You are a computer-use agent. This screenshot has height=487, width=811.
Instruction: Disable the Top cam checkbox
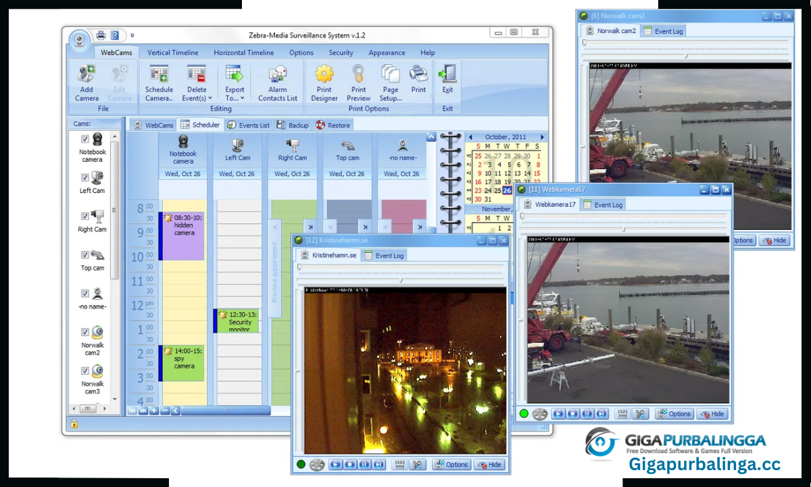[85, 254]
